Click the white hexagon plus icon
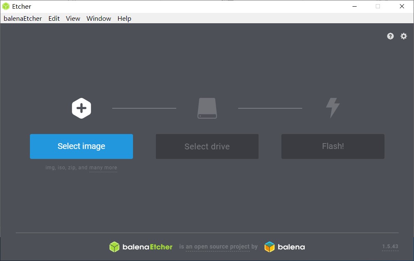The width and height of the screenshot is (414, 261). pos(81,108)
